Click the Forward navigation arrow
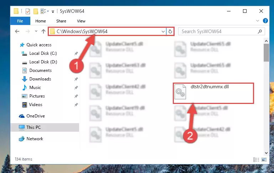274x173 pixels. click(x=27, y=31)
